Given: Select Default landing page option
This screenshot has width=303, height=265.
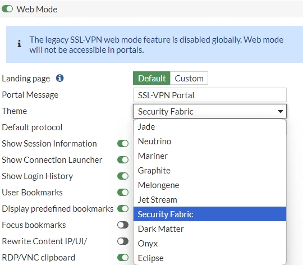Looking at the screenshot, I should [151, 78].
